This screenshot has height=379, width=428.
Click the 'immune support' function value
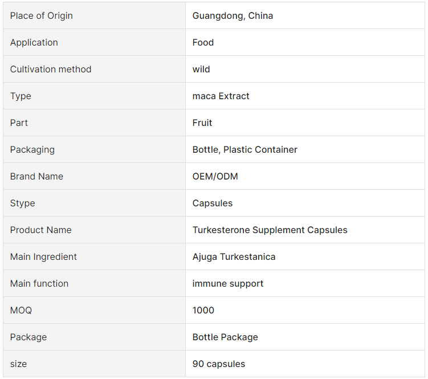tap(228, 283)
